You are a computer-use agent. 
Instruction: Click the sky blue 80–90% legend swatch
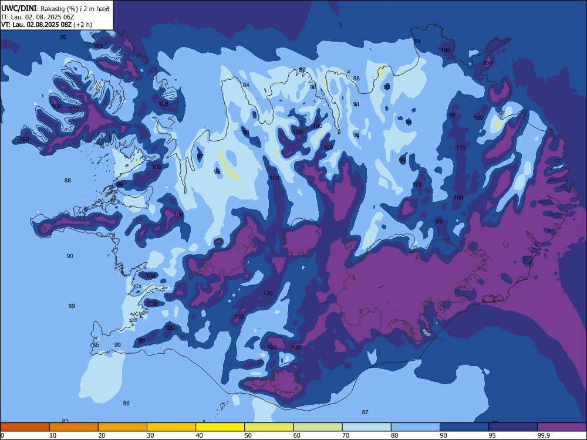coord(416,427)
